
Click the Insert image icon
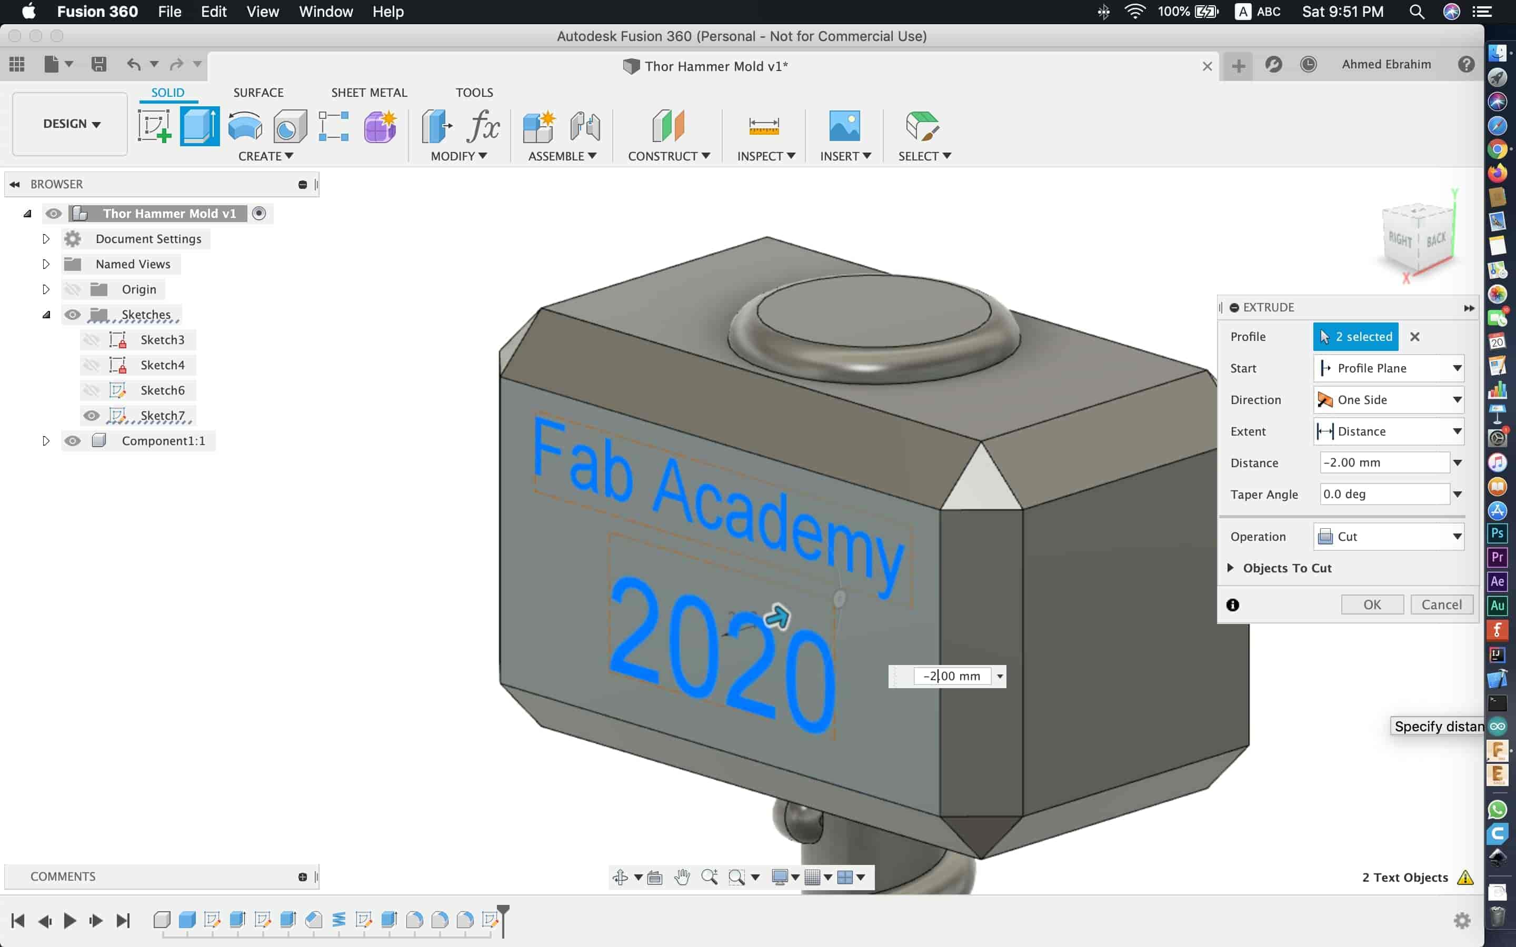pyautogui.click(x=844, y=126)
